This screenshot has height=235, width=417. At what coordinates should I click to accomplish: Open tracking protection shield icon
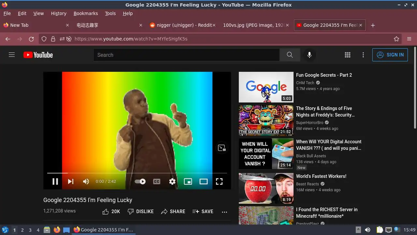[x=44, y=39]
